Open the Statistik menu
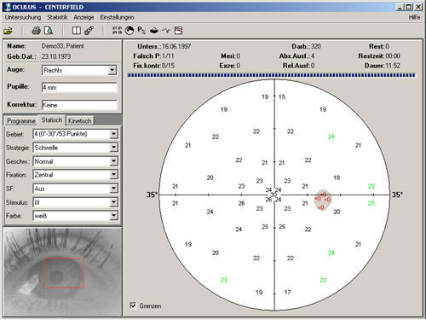The image size is (426, 320). point(57,17)
